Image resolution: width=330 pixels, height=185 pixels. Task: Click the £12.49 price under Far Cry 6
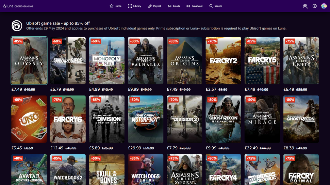point(57,148)
